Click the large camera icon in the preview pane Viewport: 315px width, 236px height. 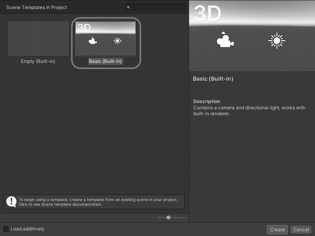[x=225, y=40]
